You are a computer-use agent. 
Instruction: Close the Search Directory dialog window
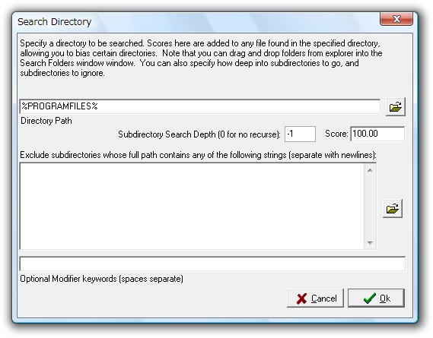pos(396,19)
